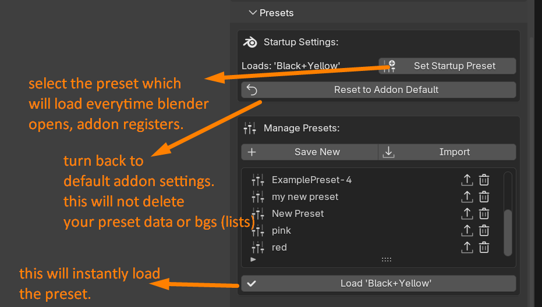Export ExamplePreset-4 with upload icon
Viewport: 542px width, 307px height.
[x=467, y=180]
